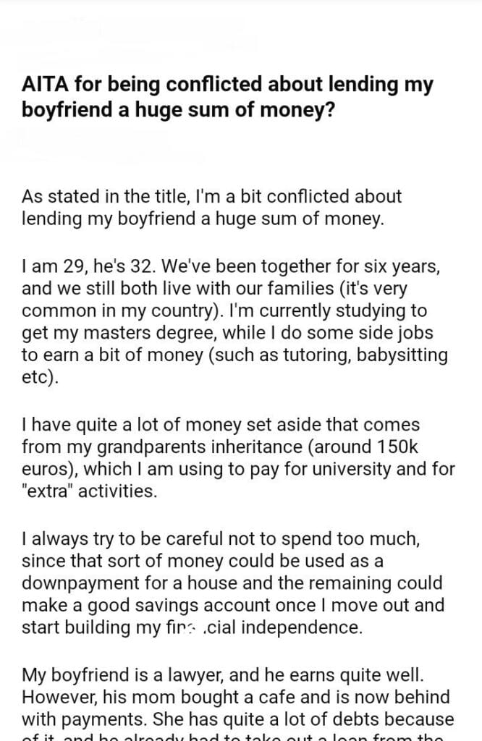The height and width of the screenshot is (741, 482).
Task: Click the word "AITA" in the title
Action: tap(43, 86)
